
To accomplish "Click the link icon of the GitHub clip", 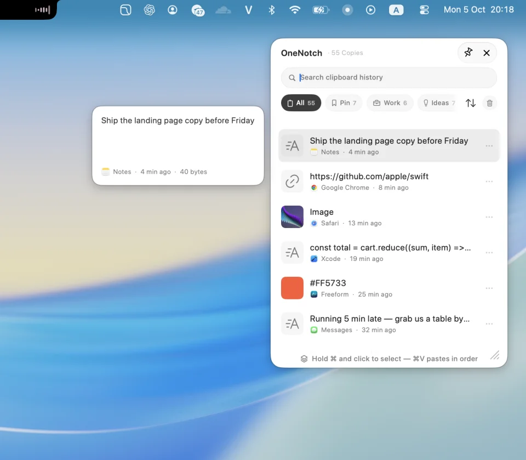I will tap(292, 181).
